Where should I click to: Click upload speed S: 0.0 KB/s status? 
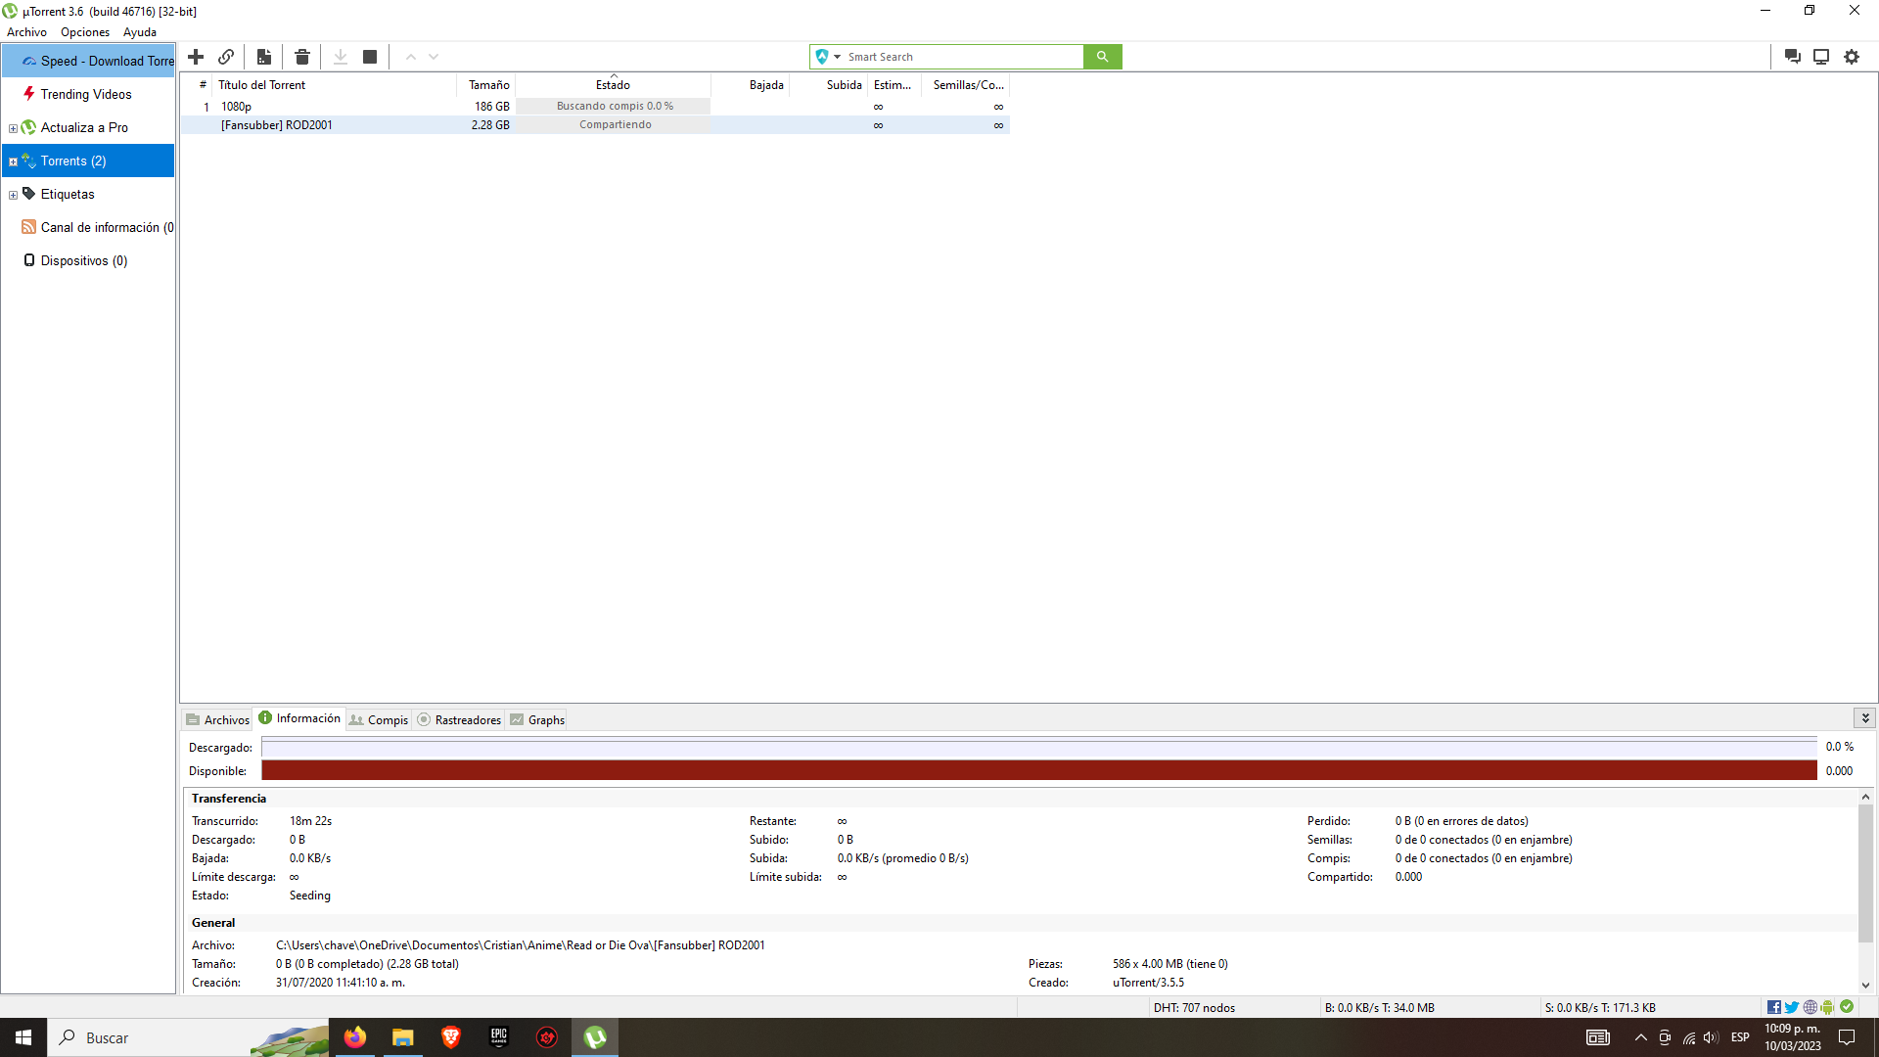click(1600, 1007)
